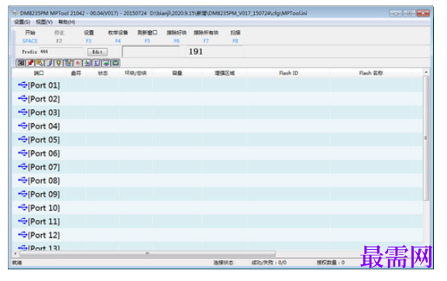Click the 成功/失败 : 0/0 status entry
Screen dimensions: 447x281
point(269,262)
